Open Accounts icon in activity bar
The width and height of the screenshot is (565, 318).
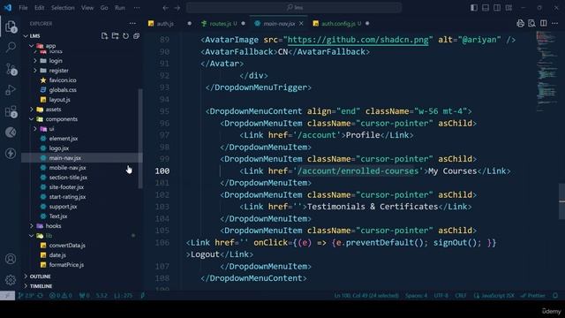point(11,259)
